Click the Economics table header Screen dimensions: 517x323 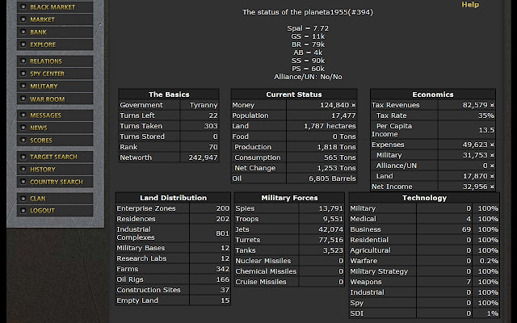click(433, 94)
